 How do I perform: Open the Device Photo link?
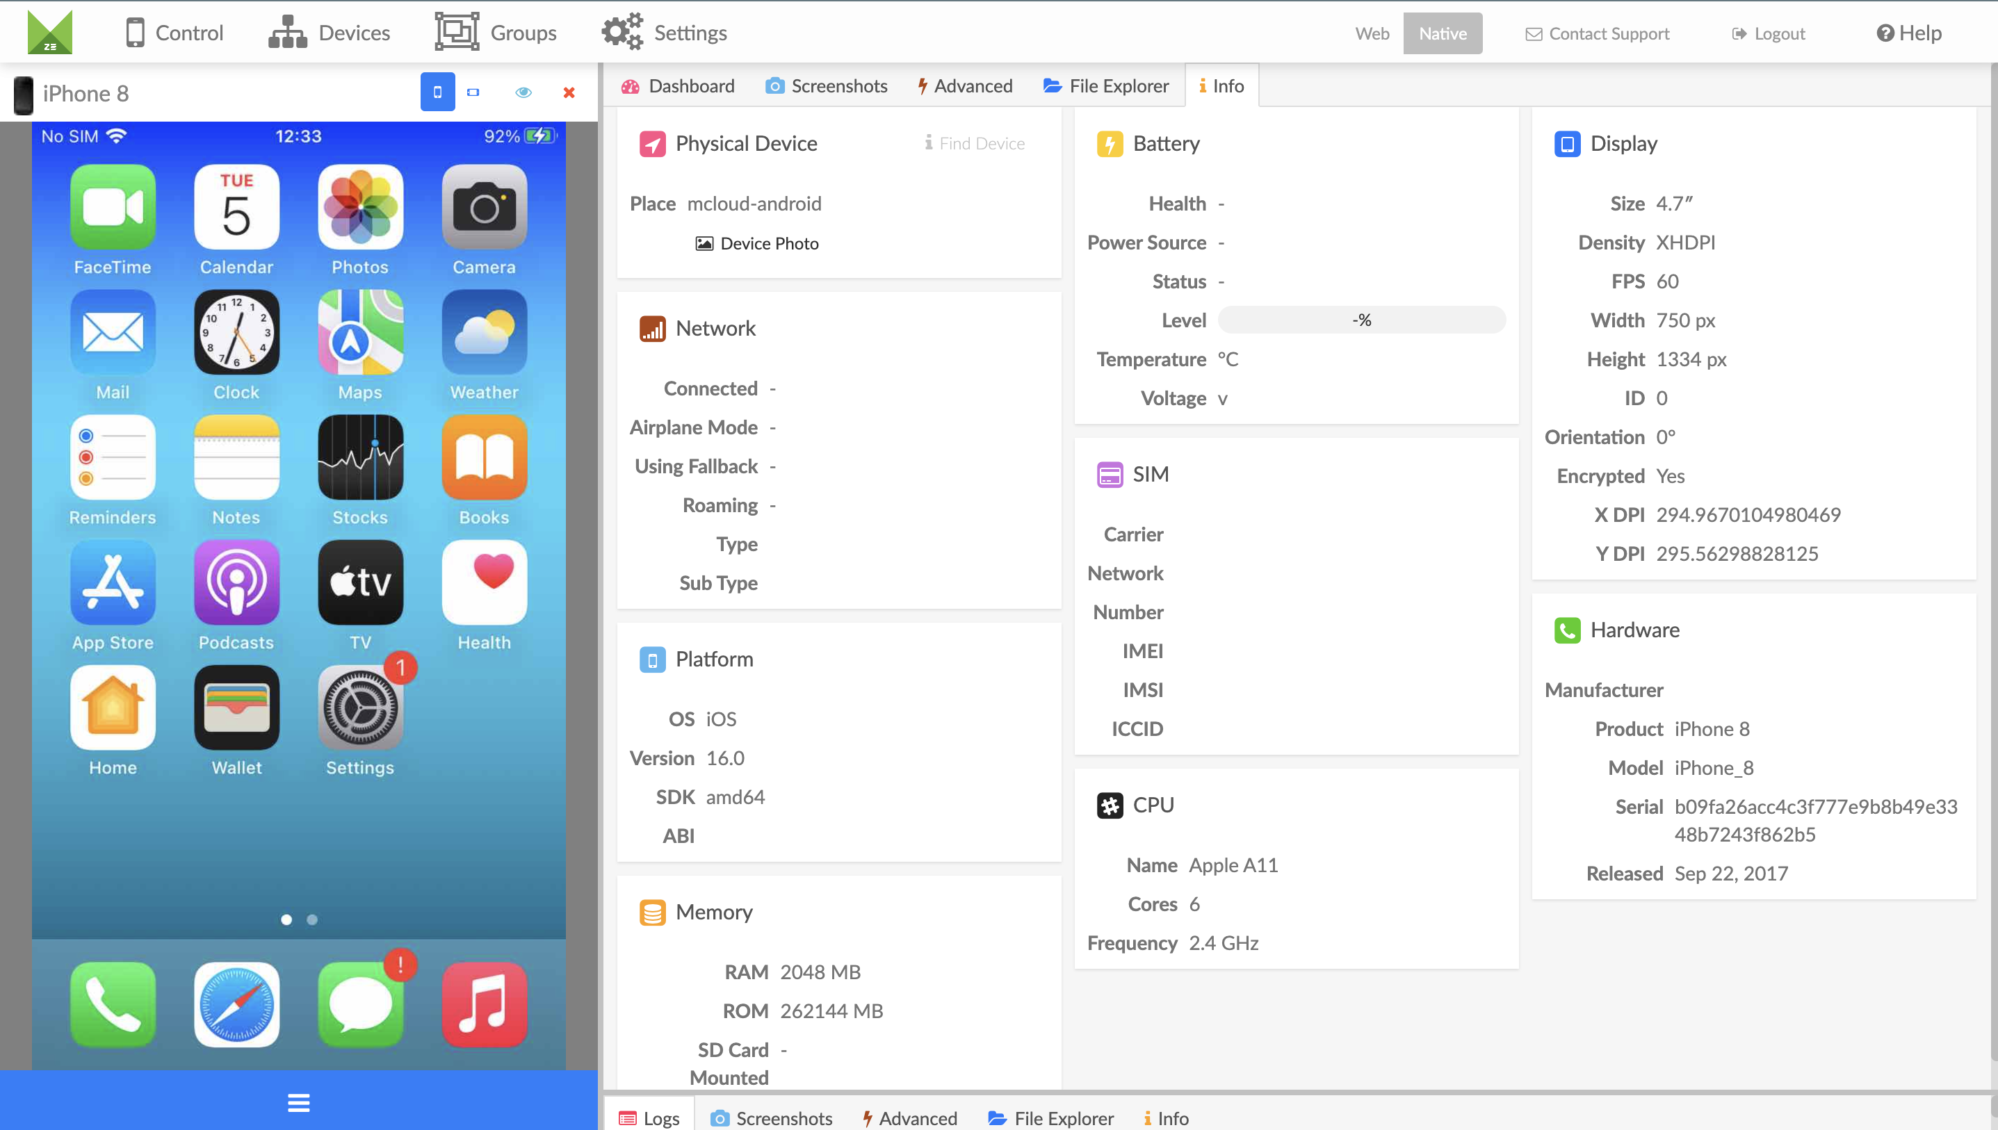757,243
